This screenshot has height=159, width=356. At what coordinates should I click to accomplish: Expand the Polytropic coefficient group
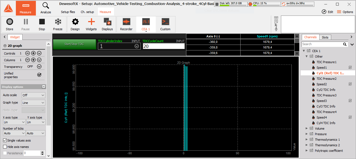(x=307, y=151)
